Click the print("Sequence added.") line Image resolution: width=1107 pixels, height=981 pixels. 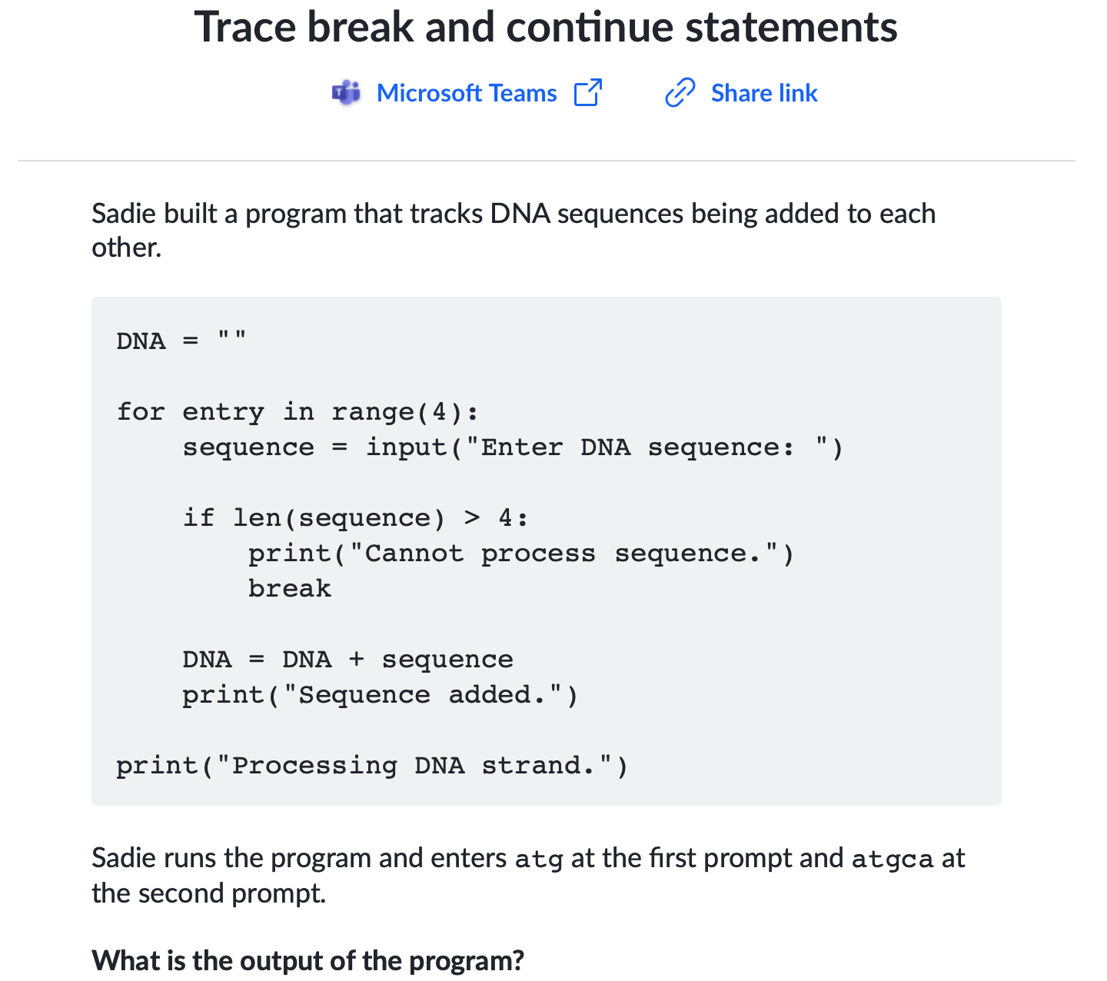(x=381, y=695)
